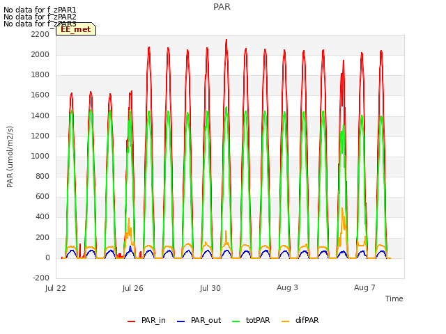446x334 pixels.
Task: Click the highest red PAR_in peak near Jul 31
Action: click(x=226, y=40)
